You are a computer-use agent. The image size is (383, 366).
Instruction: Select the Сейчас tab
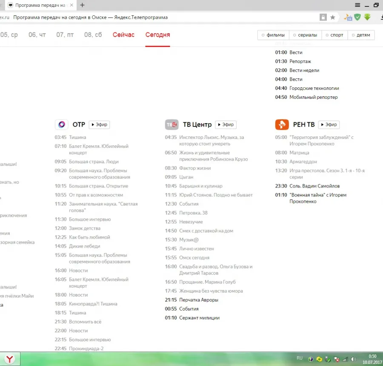123,35
